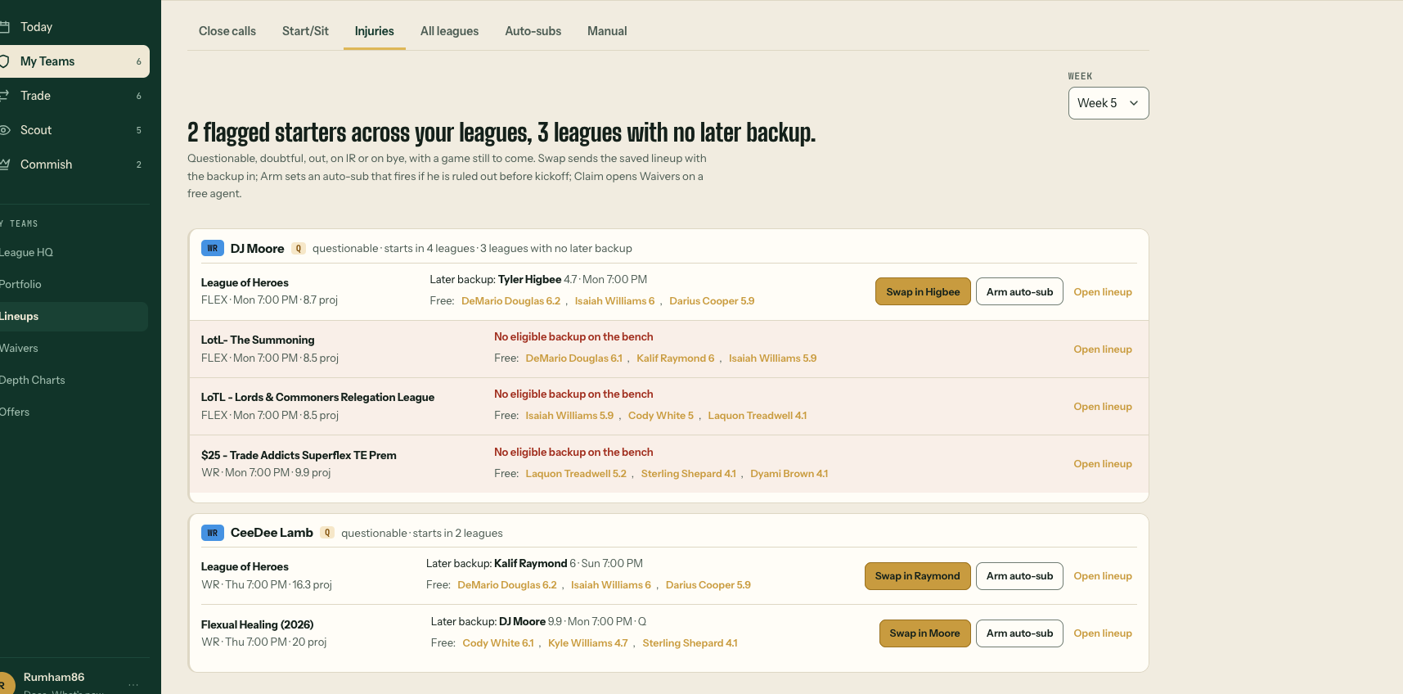Open Trade arrows icon in sidebar

pyautogui.click(x=4, y=96)
